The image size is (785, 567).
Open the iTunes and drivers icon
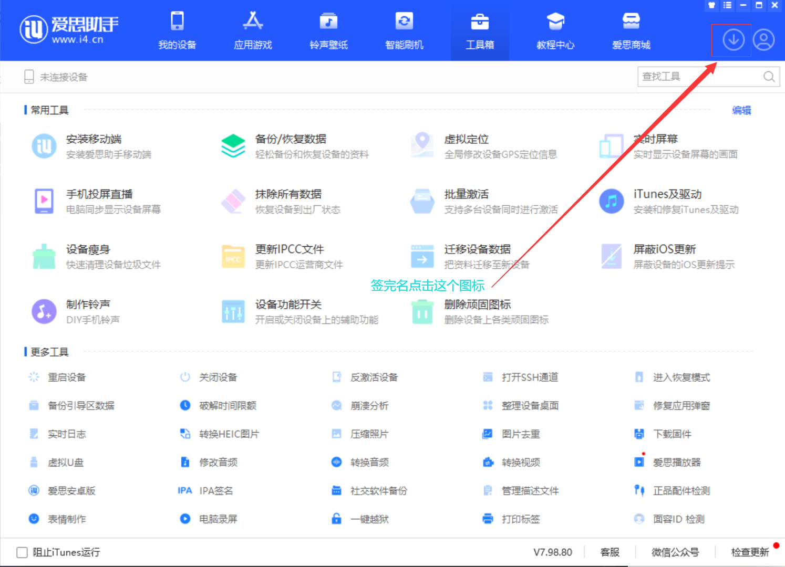611,201
